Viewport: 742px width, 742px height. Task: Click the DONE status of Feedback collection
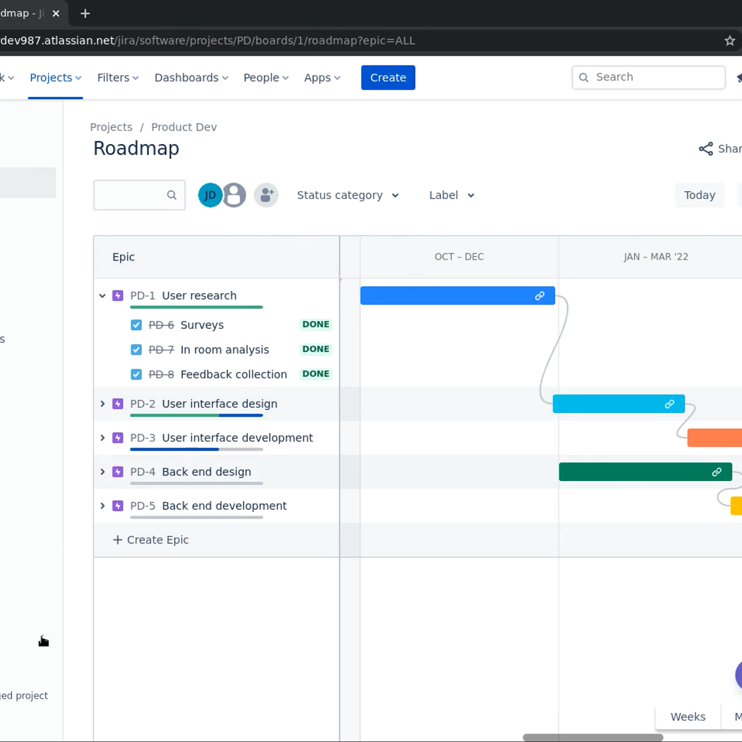[x=316, y=374]
